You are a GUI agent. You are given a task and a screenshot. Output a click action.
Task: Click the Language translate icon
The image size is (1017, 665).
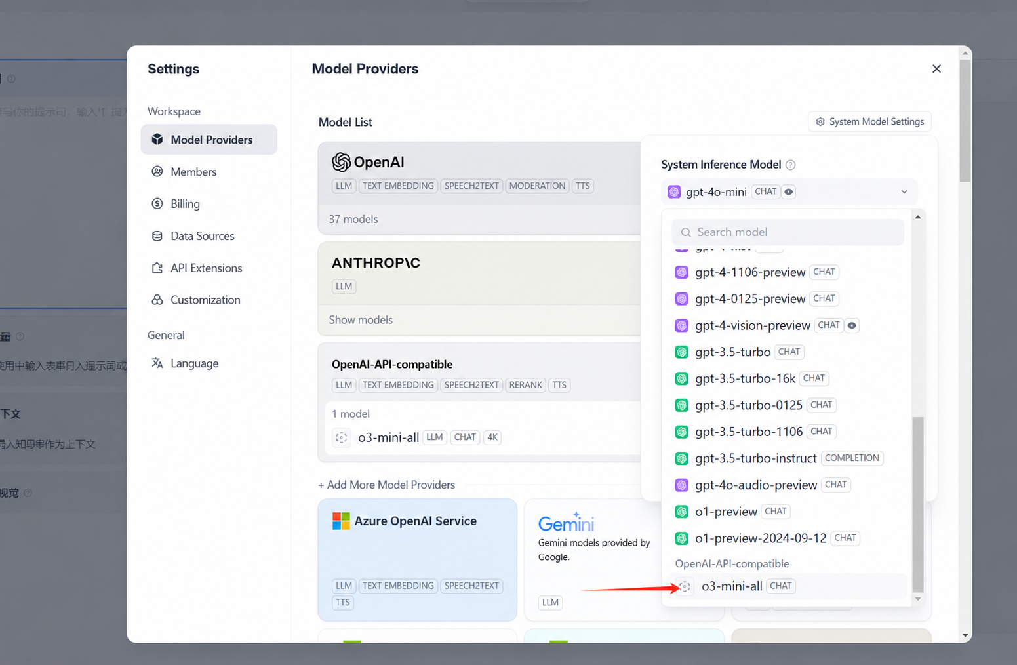coord(157,363)
